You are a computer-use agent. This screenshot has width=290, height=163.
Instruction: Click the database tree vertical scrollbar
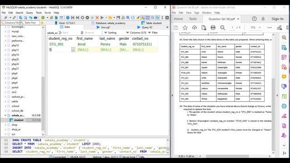[x=43, y=104]
